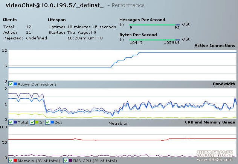Click the blue Active Connections legend swatch
238x164 pixels.
tap(15, 84)
